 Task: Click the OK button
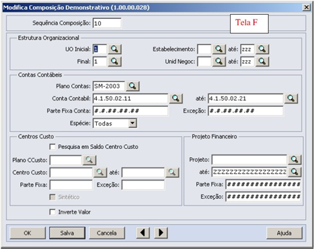[28, 233]
